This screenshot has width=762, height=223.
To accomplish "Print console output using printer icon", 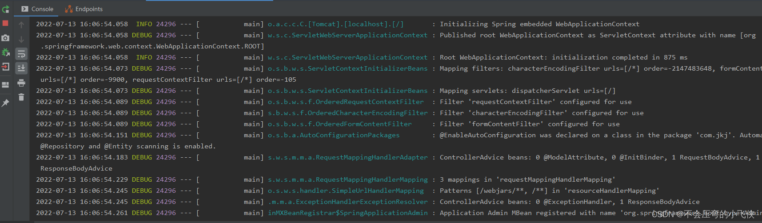I will pos(21,83).
